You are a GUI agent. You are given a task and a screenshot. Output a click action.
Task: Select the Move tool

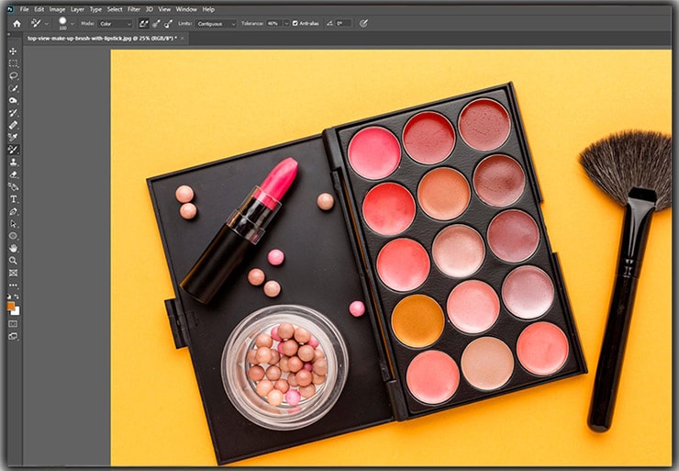coord(13,51)
